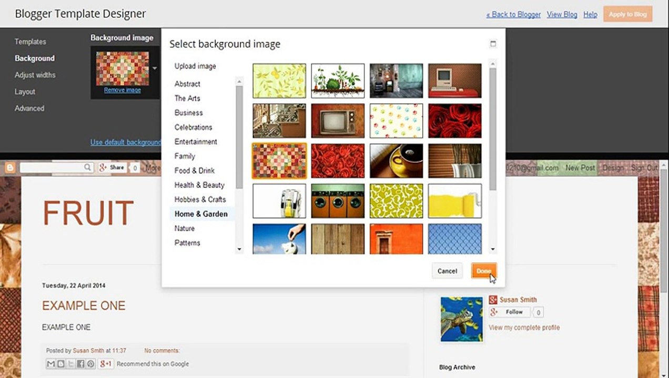Click the sea turtle profile picture
669x378 pixels.
click(x=462, y=319)
